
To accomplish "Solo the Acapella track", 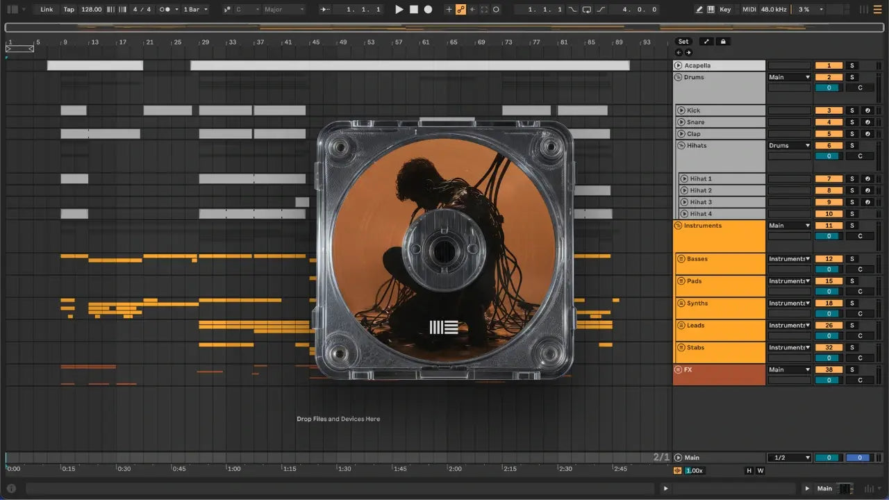I will [851, 66].
